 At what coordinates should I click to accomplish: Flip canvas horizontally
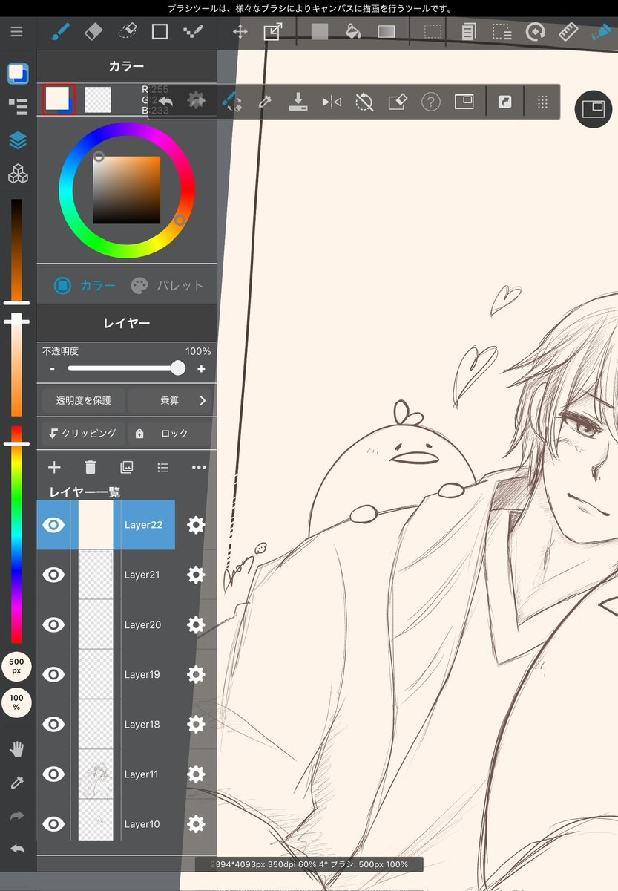[332, 102]
